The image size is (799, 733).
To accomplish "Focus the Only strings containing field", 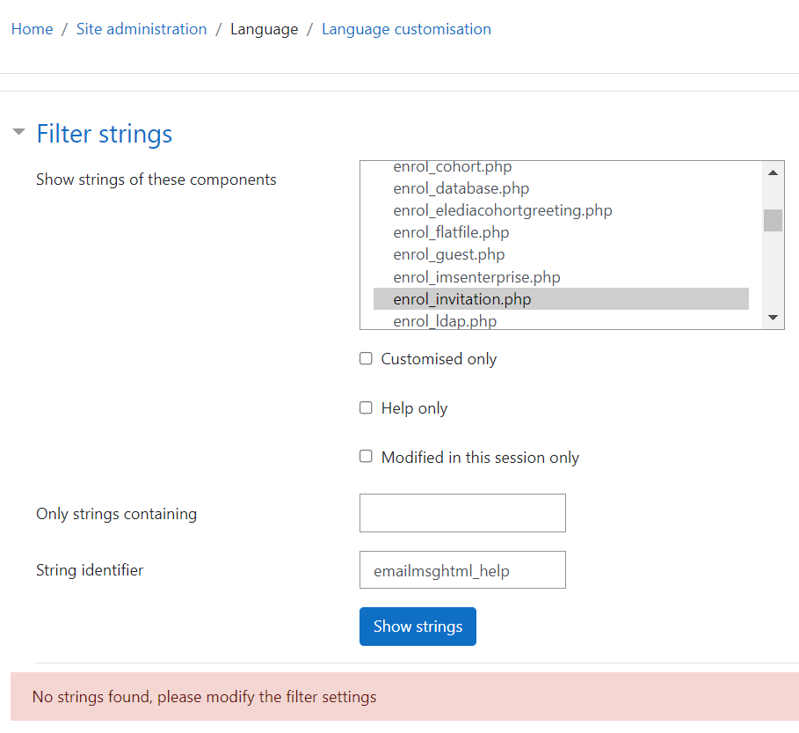I will (462, 513).
